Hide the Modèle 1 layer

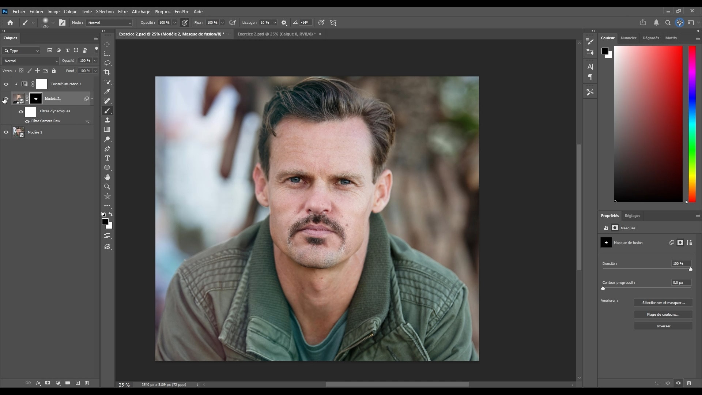click(6, 132)
